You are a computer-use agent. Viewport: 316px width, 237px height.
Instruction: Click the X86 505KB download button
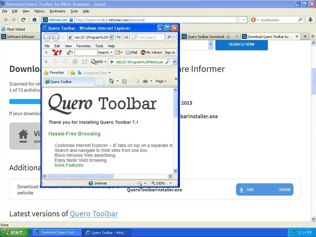[x=264, y=189]
